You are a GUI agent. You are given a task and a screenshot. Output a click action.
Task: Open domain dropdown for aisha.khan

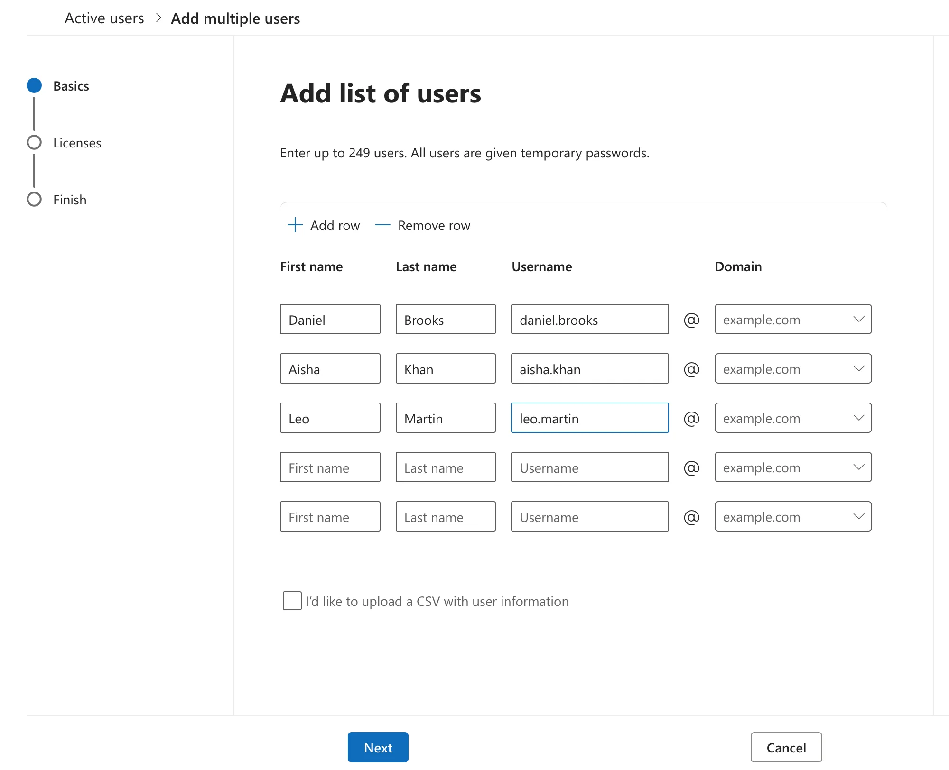pos(793,369)
